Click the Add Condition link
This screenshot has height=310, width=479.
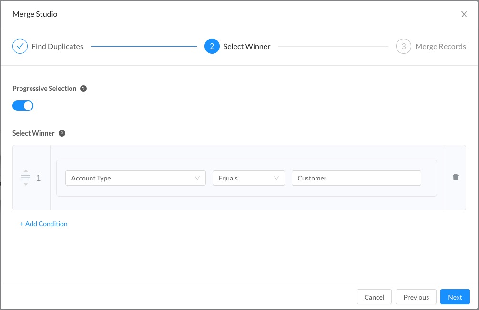click(44, 224)
